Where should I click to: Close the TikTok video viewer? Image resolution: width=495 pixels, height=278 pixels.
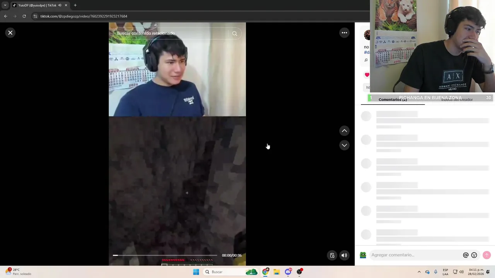[10, 33]
